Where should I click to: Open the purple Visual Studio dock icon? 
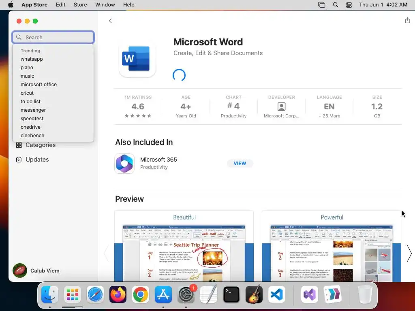tap(310, 294)
